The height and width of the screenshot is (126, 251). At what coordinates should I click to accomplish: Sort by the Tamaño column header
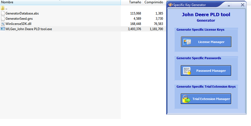[132, 2]
